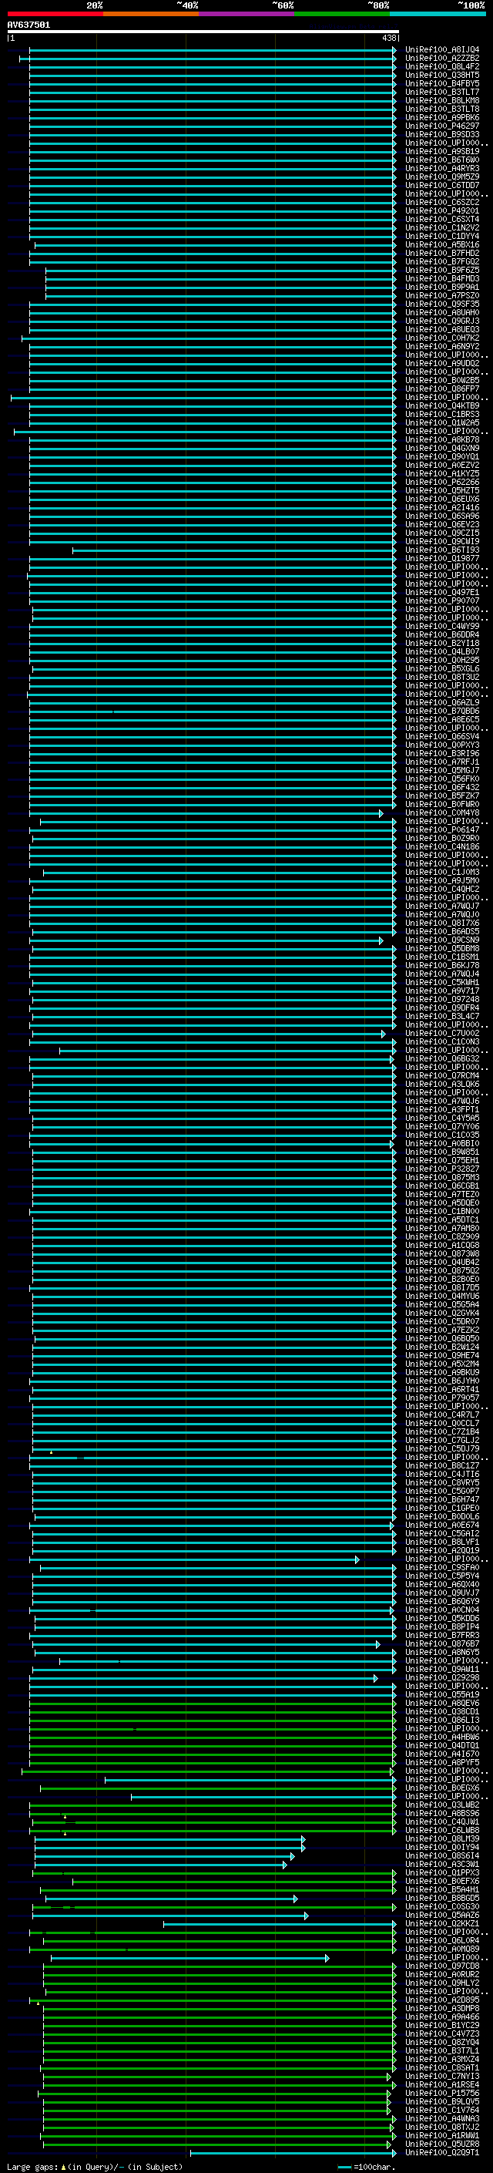Select label UniRef100_B4FMD3

[x=441, y=278]
